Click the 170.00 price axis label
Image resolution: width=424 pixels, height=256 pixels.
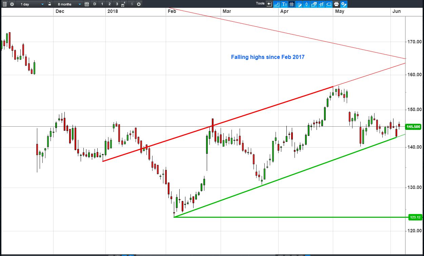tap(415, 42)
